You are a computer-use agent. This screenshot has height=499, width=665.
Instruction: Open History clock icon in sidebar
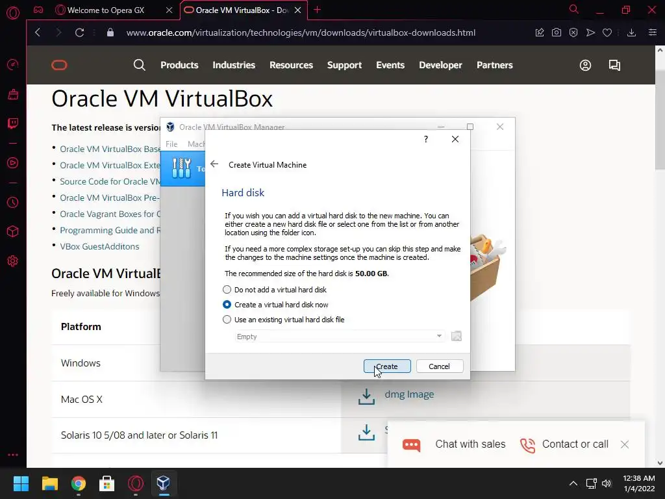pyautogui.click(x=13, y=203)
